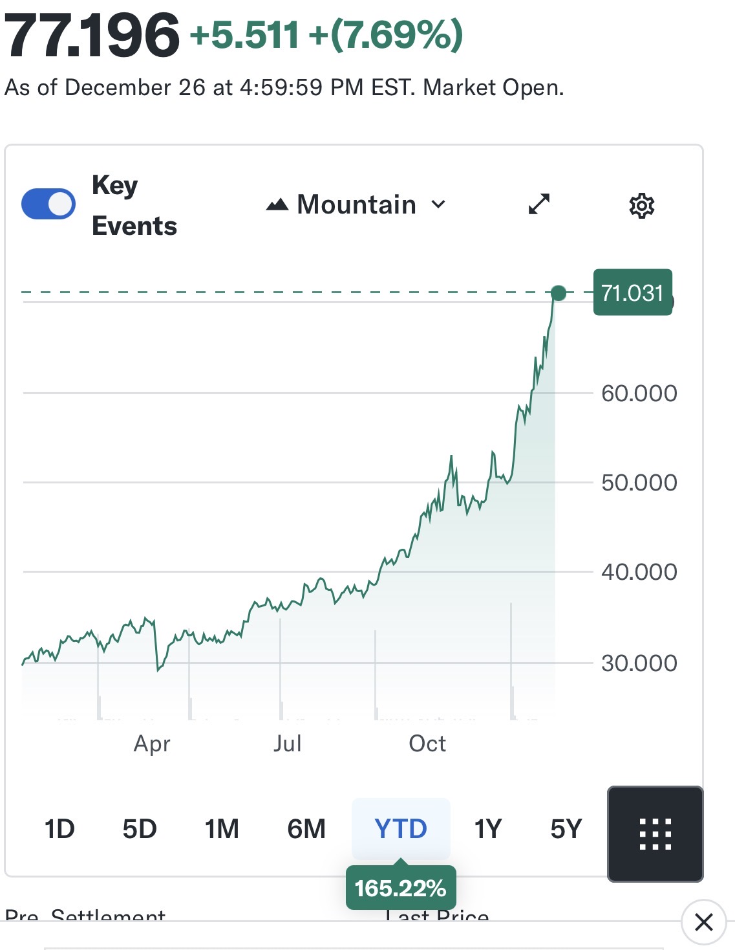Screen dimensions: 735x950
Task: Click the green price dot marker
Action: click(x=559, y=293)
